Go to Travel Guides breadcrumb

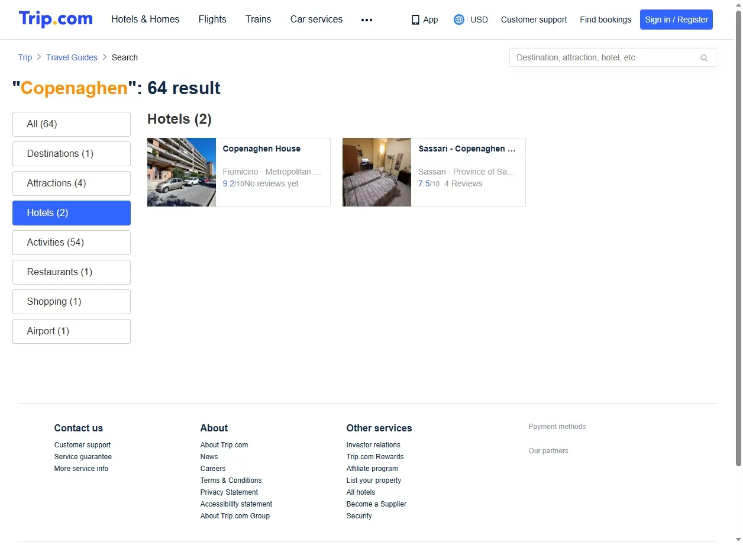tap(72, 57)
